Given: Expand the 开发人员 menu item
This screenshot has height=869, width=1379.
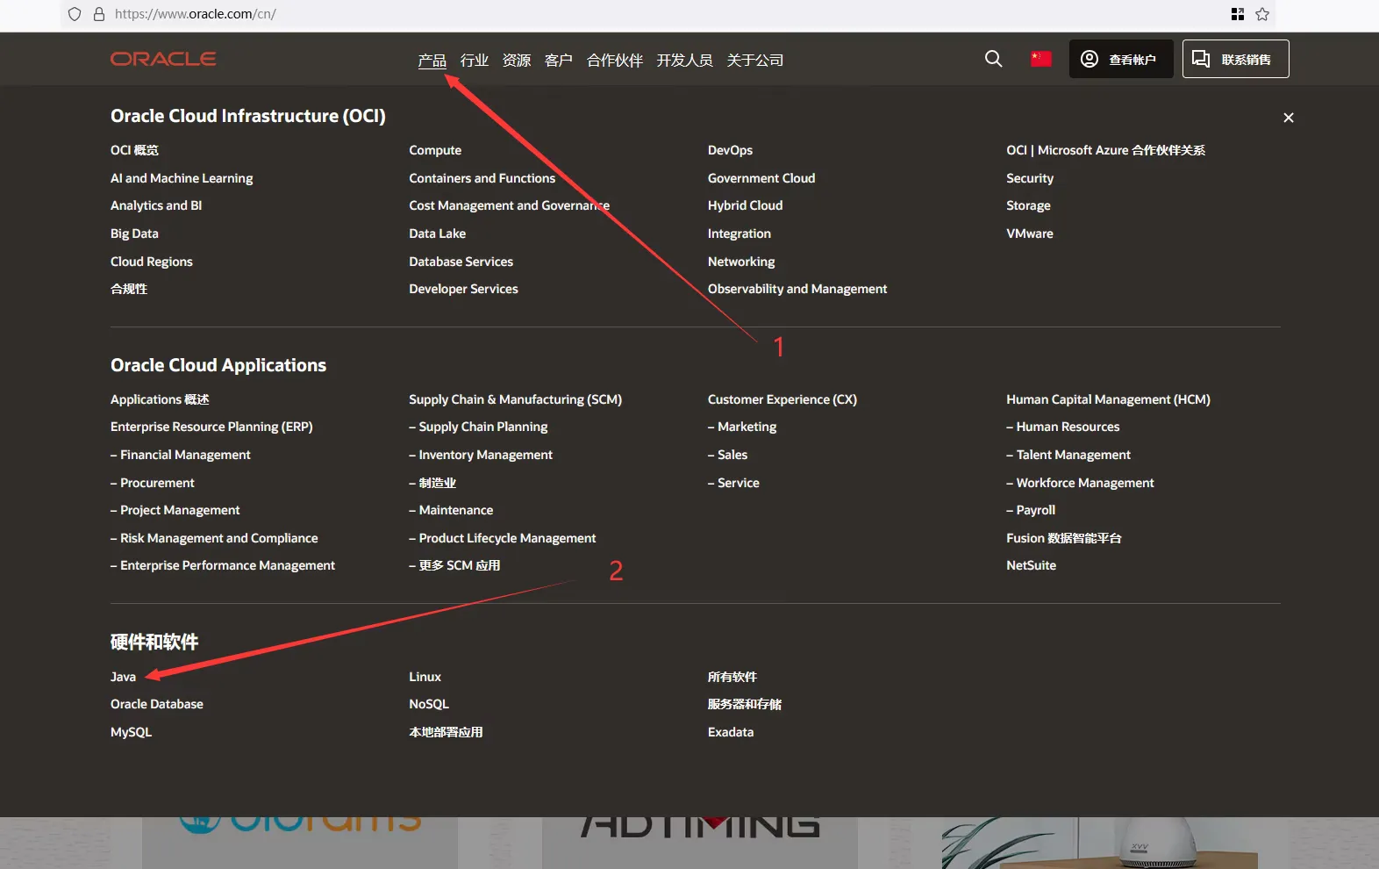Looking at the screenshot, I should click(684, 61).
